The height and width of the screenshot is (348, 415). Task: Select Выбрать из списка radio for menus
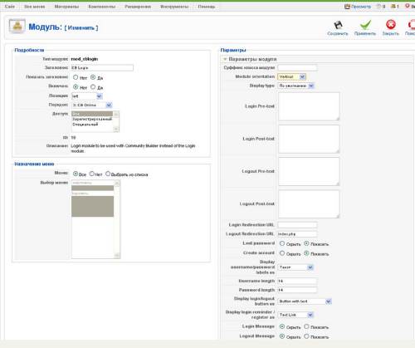point(108,174)
